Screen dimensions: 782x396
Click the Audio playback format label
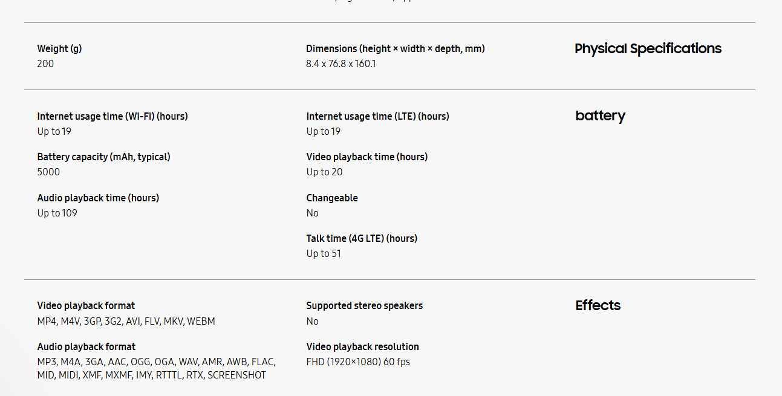(x=86, y=346)
